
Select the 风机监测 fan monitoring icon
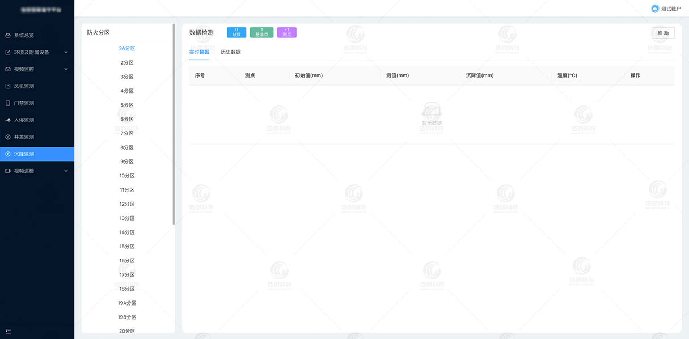tap(7, 86)
